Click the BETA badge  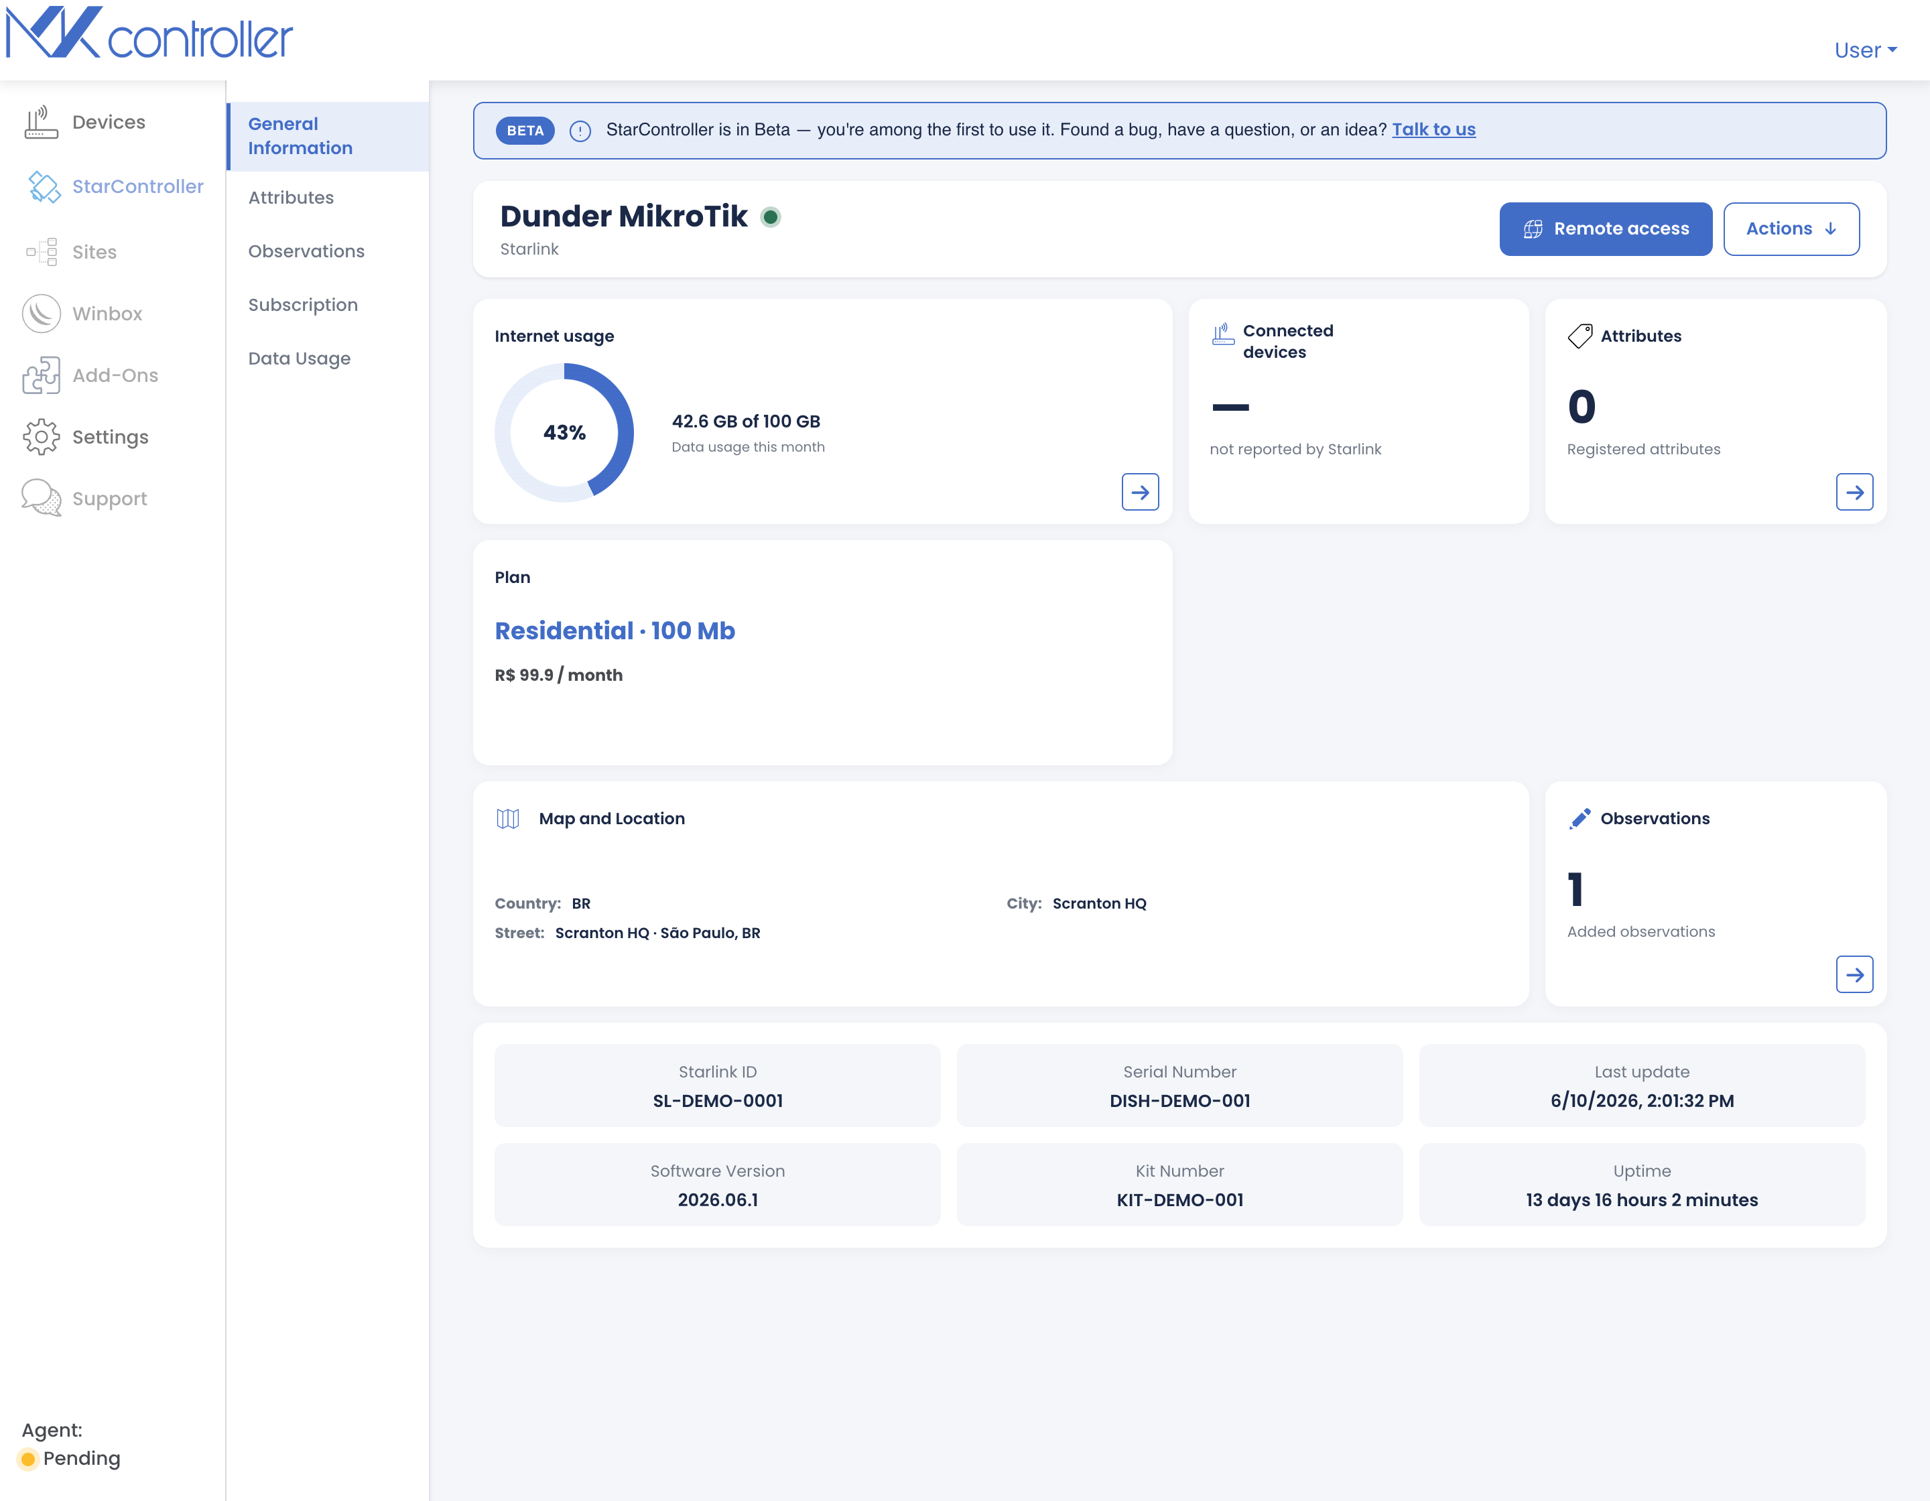pyautogui.click(x=525, y=130)
